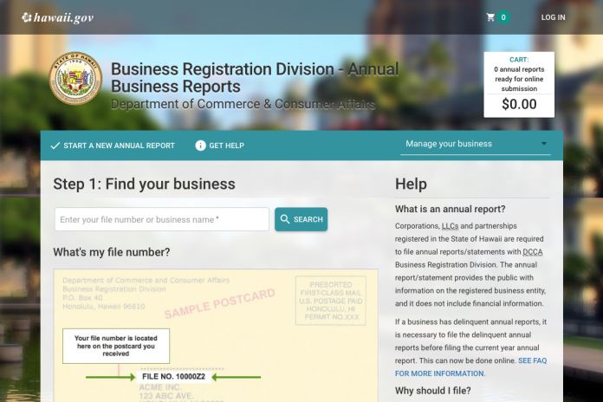
Task: Click the 'Step 1: Find your business' heading
Action: pyautogui.click(x=144, y=184)
